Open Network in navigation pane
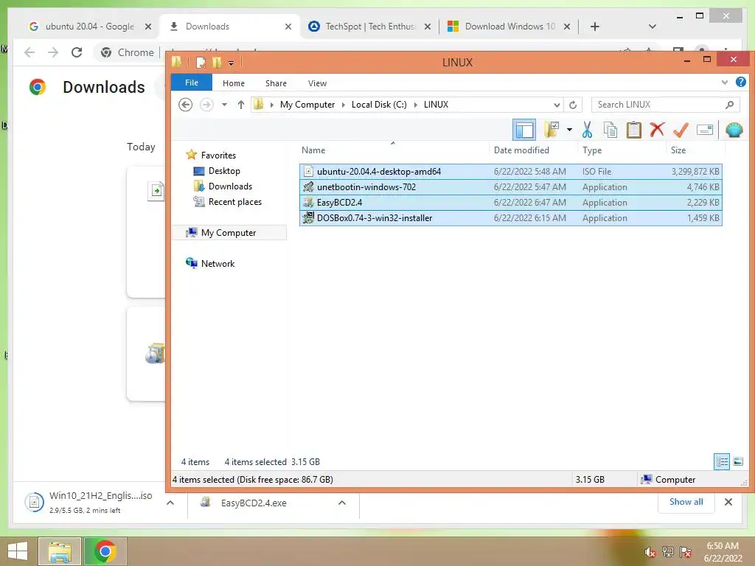The image size is (755, 566). click(218, 263)
